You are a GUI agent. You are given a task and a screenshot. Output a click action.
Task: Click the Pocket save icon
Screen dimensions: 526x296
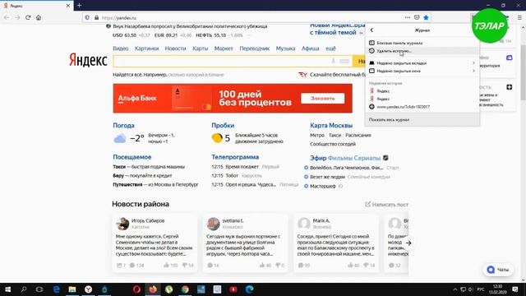417,17
